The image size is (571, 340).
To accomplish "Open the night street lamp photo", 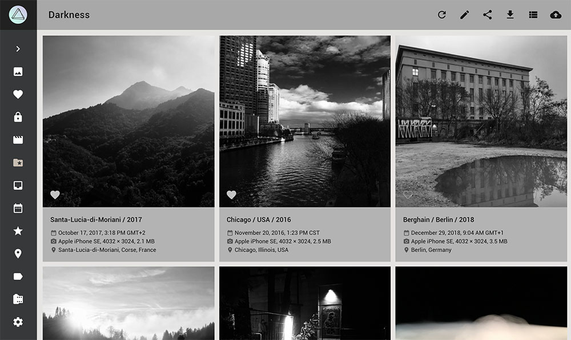I will click(305, 303).
